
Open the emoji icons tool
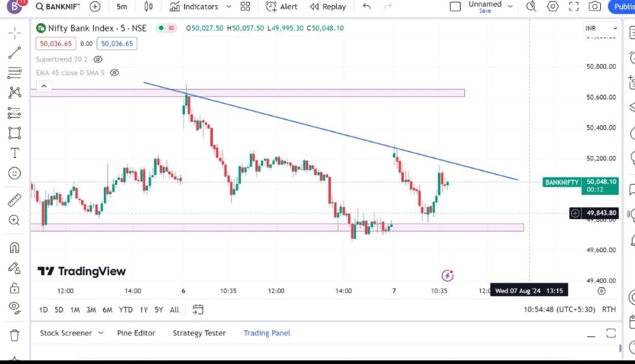coord(15,174)
